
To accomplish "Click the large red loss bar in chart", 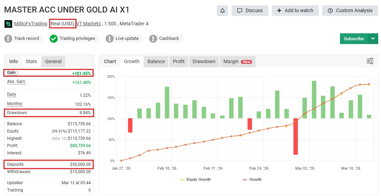I will [295, 136].
